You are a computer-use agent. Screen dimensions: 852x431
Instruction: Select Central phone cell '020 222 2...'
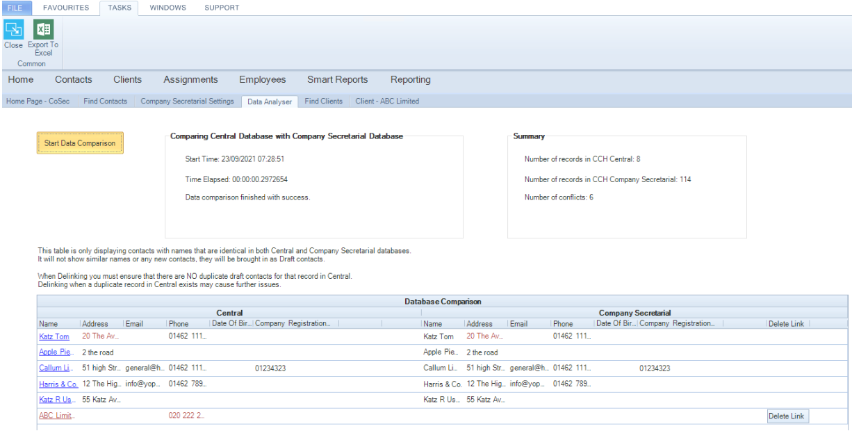187,416
